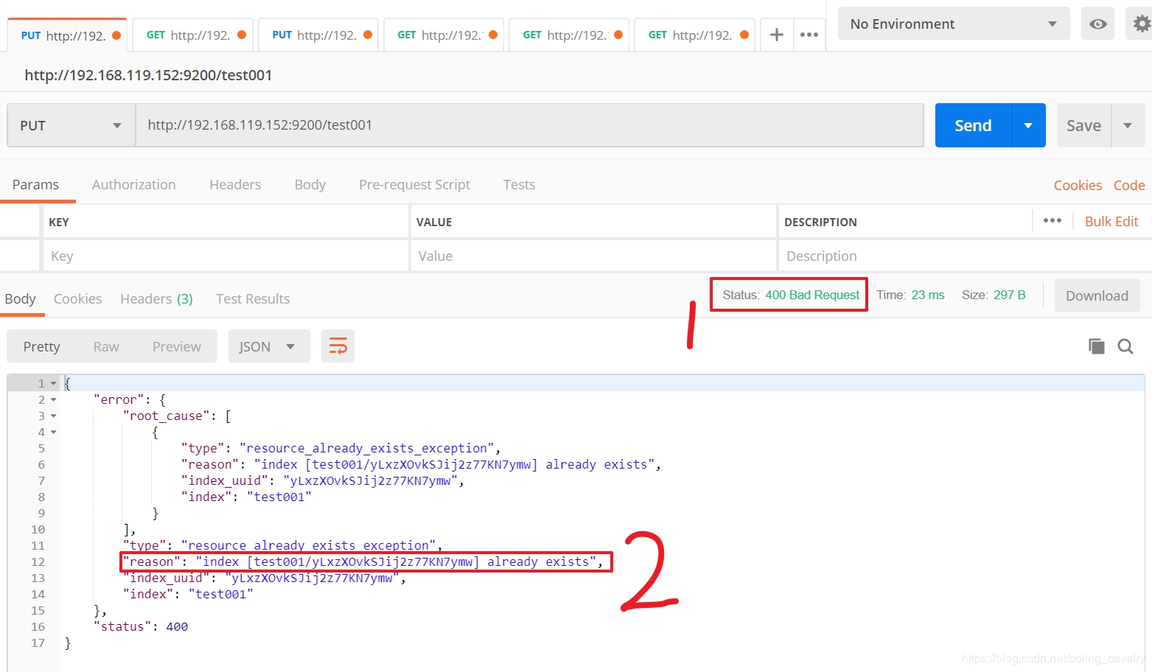Click the param Key input cell
This screenshot has width=1152, height=672.
226,256
